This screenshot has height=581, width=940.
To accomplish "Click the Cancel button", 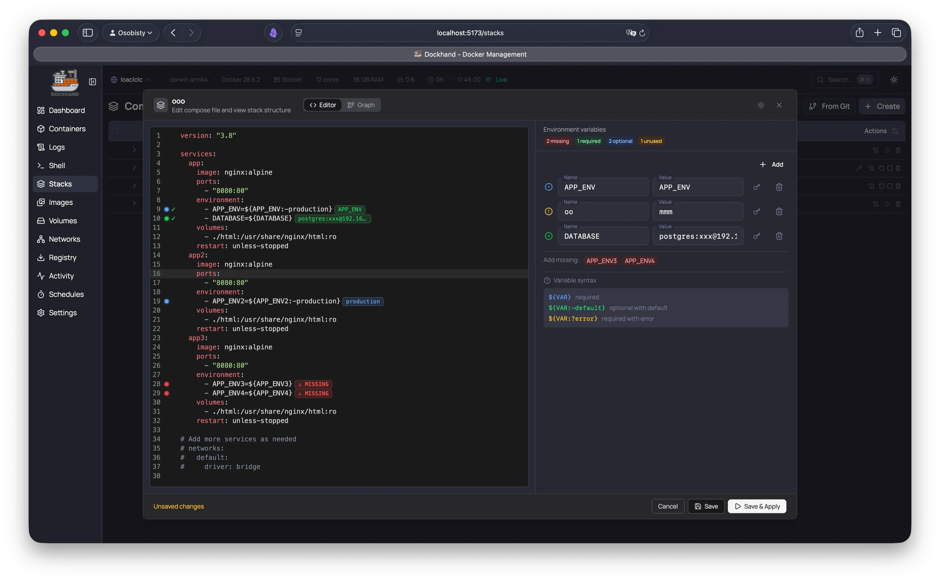I will tap(668, 506).
